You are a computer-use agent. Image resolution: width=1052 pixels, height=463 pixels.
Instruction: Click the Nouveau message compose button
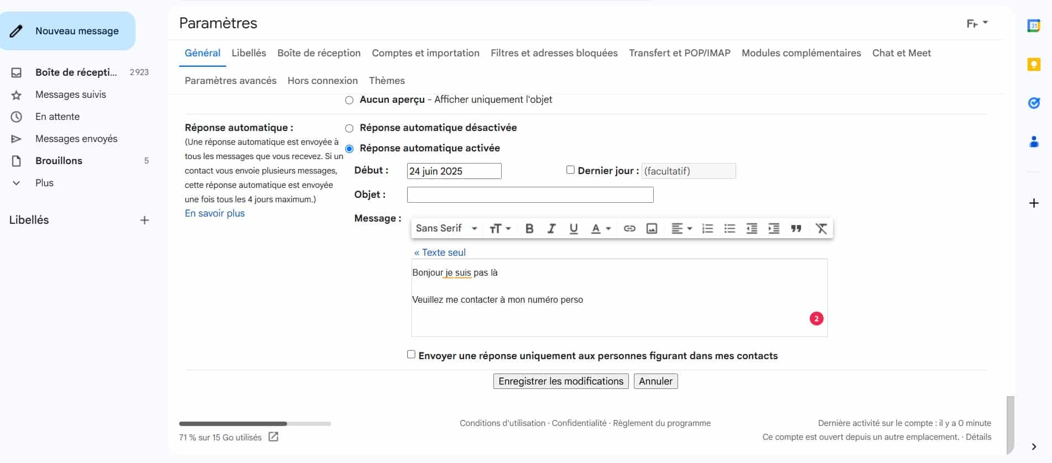(67, 31)
